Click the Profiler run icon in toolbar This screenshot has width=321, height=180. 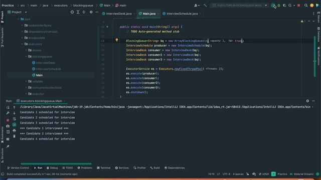tap(290, 5)
